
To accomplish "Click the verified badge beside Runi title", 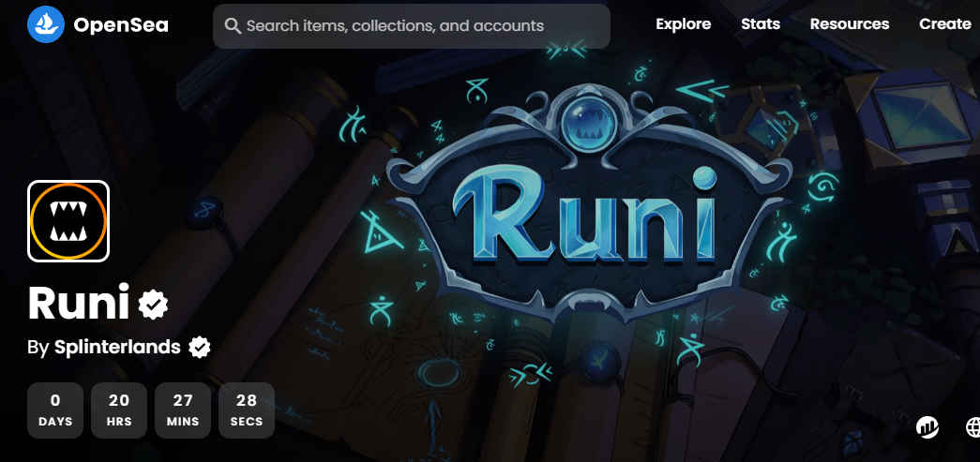I will coord(153,304).
